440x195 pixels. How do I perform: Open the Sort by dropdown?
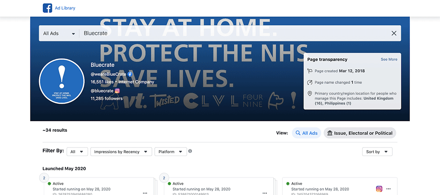(377, 152)
